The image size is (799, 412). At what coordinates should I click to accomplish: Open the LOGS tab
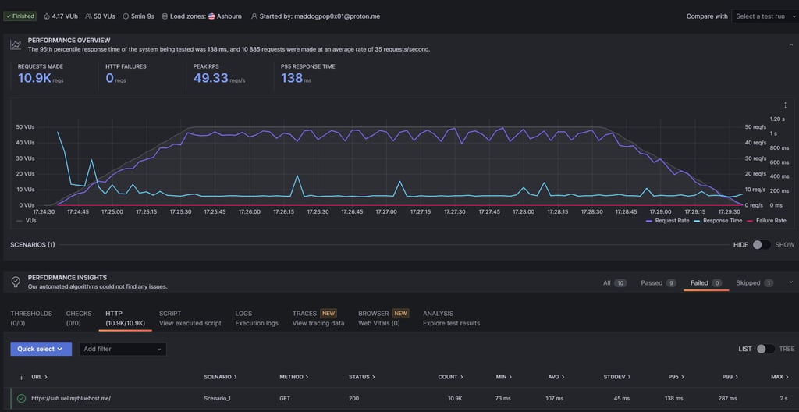tap(257, 318)
